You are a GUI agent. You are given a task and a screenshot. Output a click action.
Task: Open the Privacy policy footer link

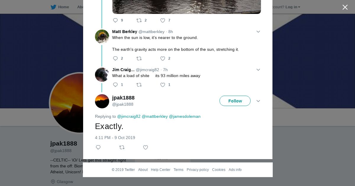click(x=198, y=170)
